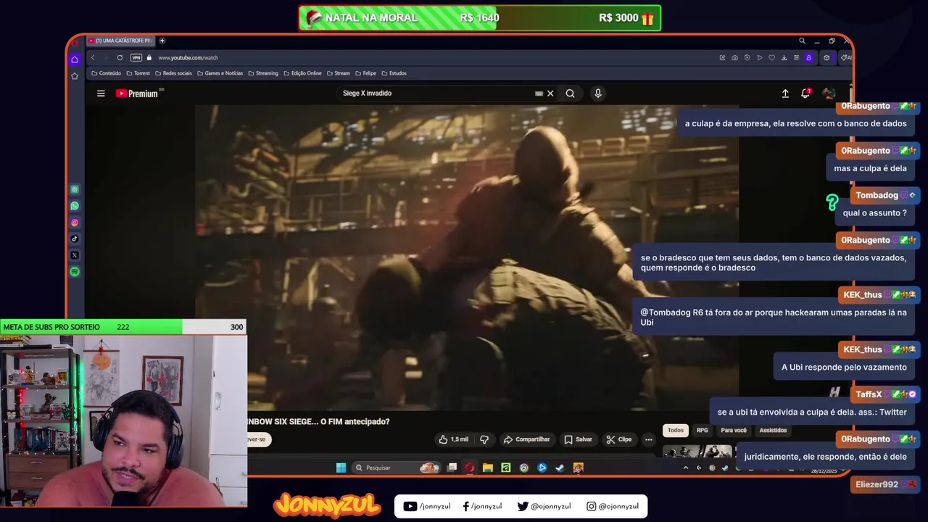Image resolution: width=928 pixels, height=522 pixels.
Task: Open browser tab search magnifier icon
Action: click(802, 41)
